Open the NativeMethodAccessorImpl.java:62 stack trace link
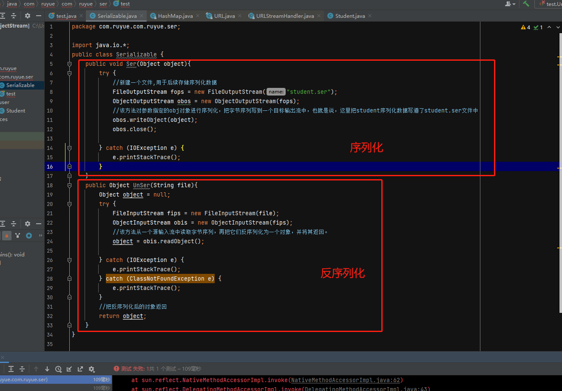This screenshot has height=391, width=562. pos(345,380)
